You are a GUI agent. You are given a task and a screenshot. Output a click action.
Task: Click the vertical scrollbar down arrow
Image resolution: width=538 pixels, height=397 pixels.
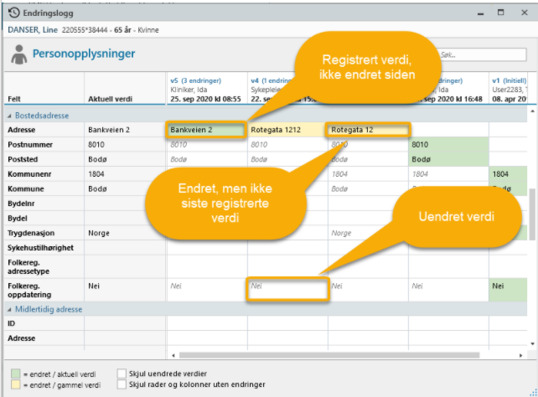(x=531, y=344)
